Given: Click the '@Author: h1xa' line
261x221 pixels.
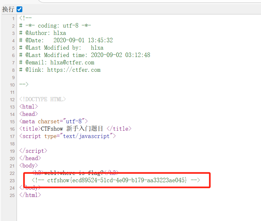Looking at the screenshot, I should (43, 33).
